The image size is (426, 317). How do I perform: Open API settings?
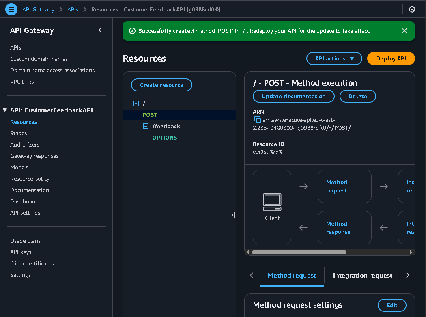pos(25,213)
